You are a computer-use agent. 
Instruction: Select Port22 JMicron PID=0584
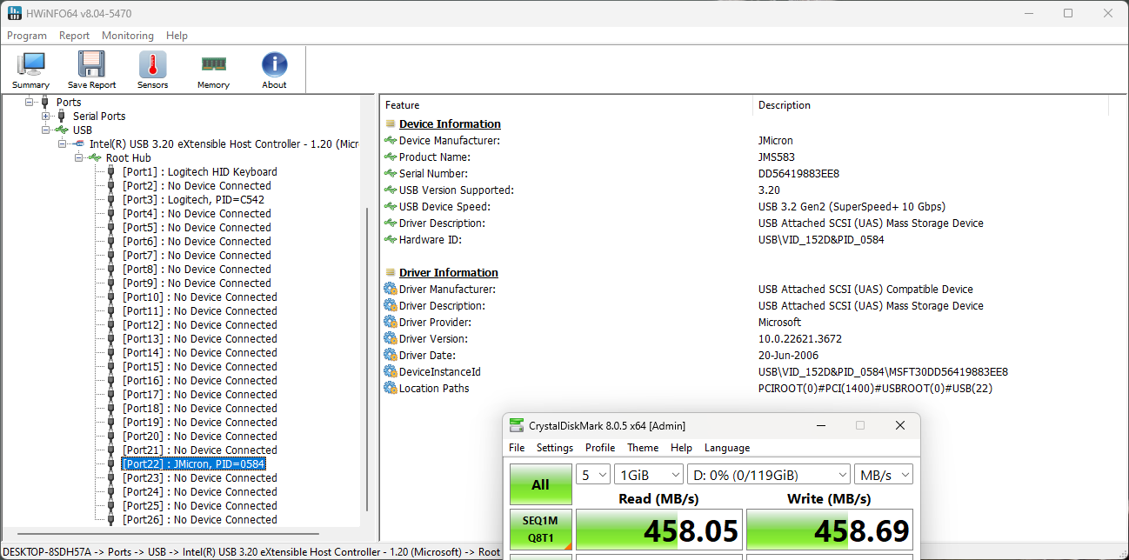click(x=193, y=464)
